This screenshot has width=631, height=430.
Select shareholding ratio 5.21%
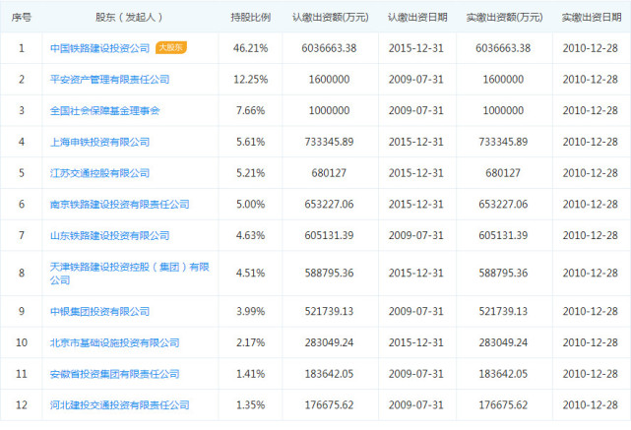pos(250,173)
